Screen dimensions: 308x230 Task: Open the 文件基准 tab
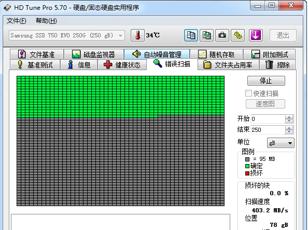tap(37, 54)
